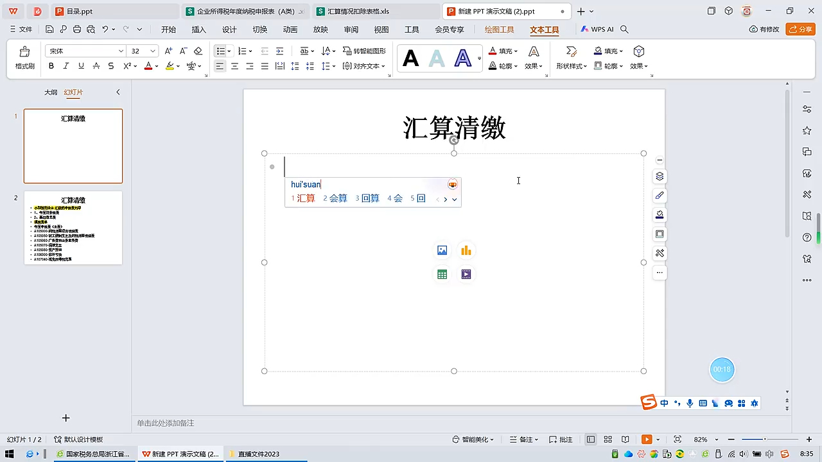Toggle underline formatting
This screenshot has height=462, width=822.
[81, 66]
